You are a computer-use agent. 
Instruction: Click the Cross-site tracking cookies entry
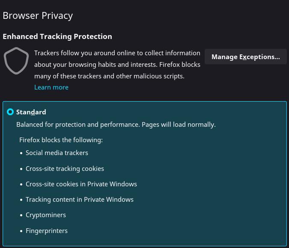point(65,168)
